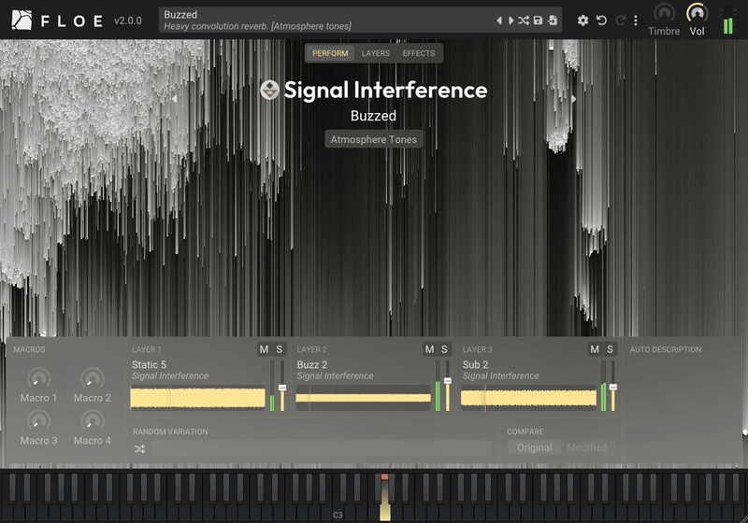Image resolution: width=748 pixels, height=523 pixels.
Task: Click the Buzzed subtitle under the title
Action: click(x=373, y=116)
